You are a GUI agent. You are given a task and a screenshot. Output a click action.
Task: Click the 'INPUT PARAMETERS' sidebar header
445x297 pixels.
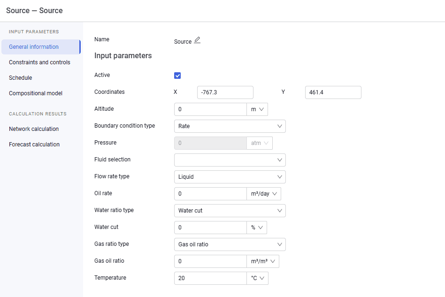point(34,32)
